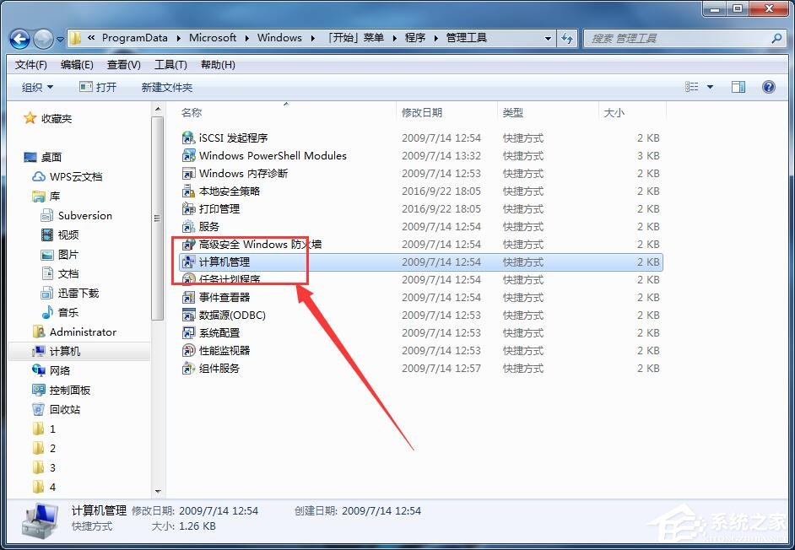Open 组件服务 at the bottom of list

click(x=218, y=369)
